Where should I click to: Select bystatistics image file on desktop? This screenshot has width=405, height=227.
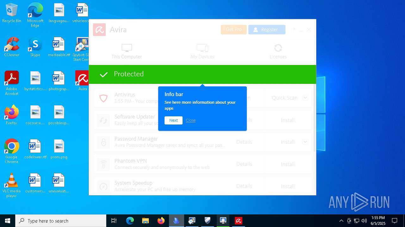point(35,81)
